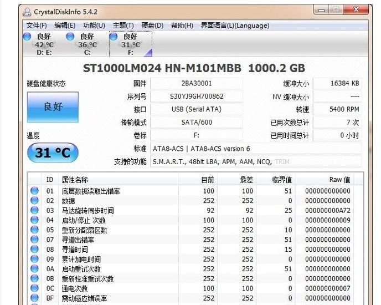381x305 pixels.
Task: Select attribute name 重新校准重试次数
Action: pyautogui.click(x=87, y=279)
